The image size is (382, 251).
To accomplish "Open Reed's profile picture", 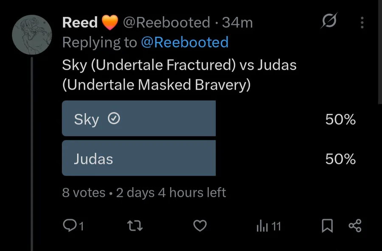I will point(32,34).
